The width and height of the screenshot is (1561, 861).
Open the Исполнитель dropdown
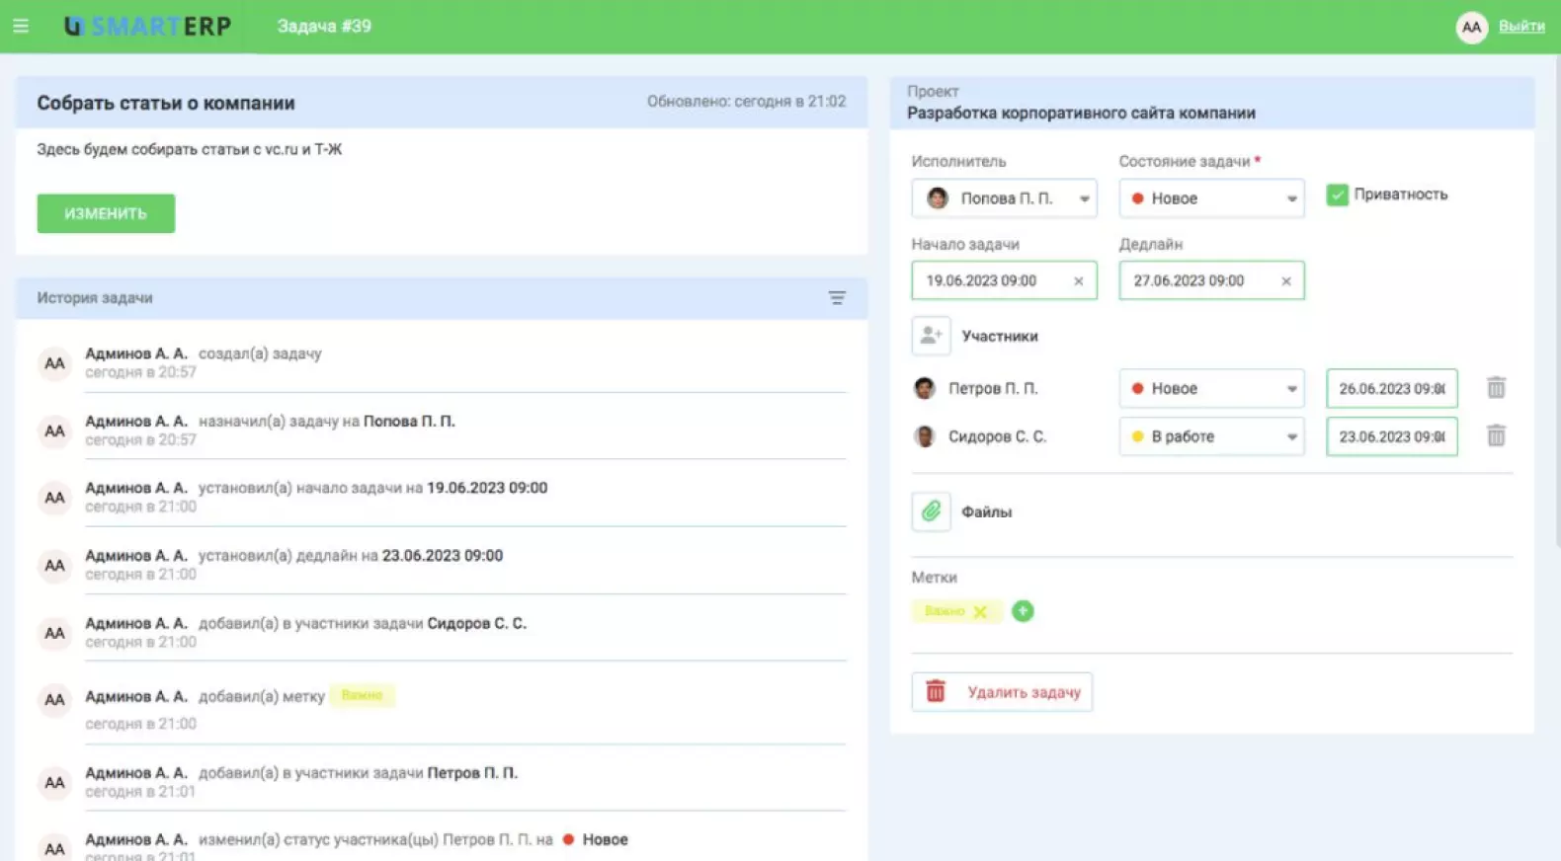tap(1004, 198)
